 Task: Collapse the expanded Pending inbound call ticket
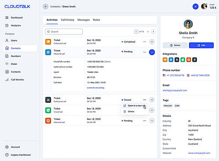[152, 52]
